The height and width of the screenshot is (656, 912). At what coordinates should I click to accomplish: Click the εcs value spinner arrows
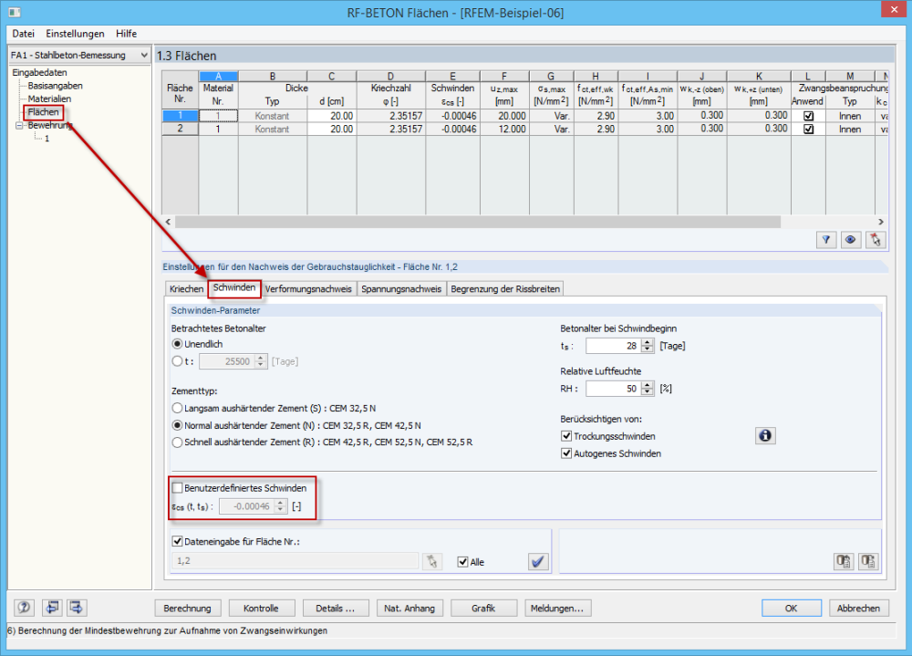click(280, 506)
